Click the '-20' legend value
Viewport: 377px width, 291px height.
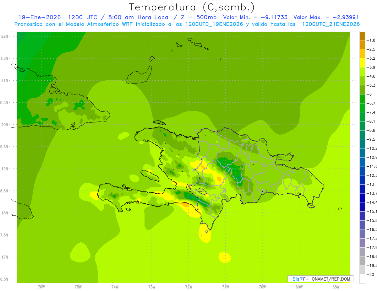click(x=371, y=275)
